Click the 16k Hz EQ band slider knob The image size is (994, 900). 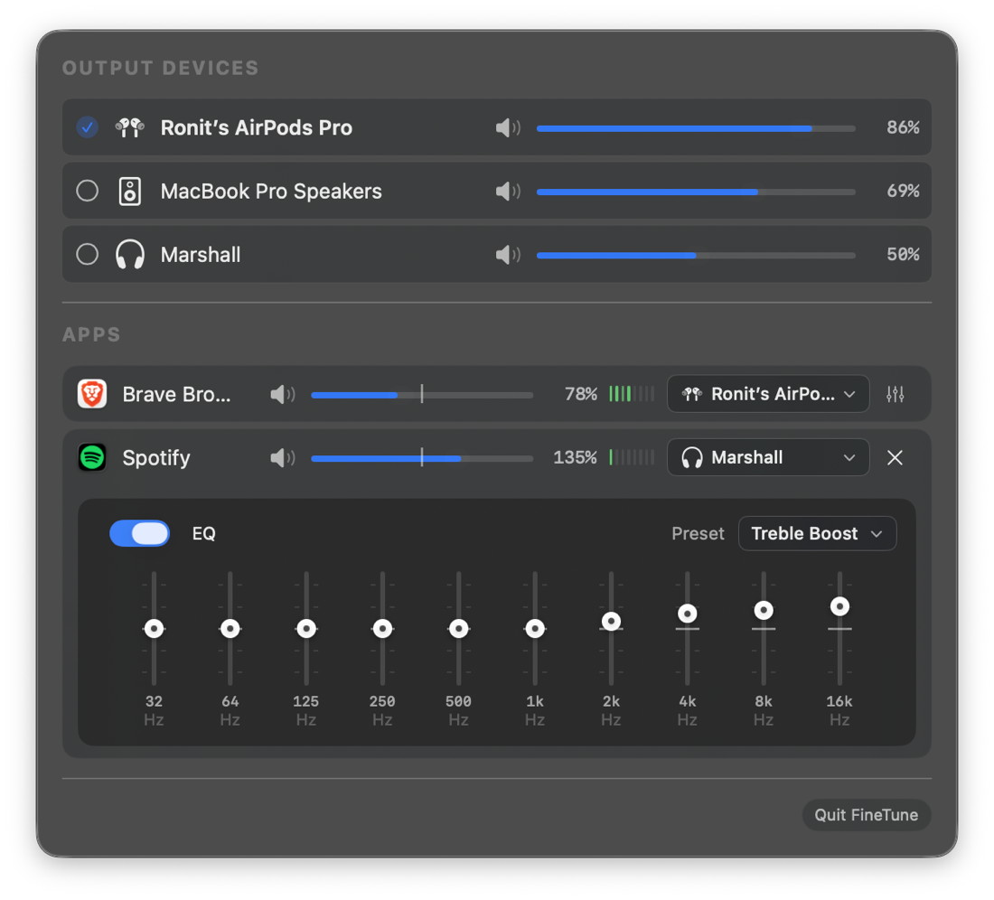pyautogui.click(x=839, y=606)
